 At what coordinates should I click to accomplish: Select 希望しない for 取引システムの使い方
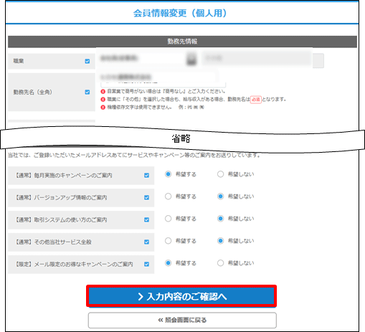[x=220, y=219]
